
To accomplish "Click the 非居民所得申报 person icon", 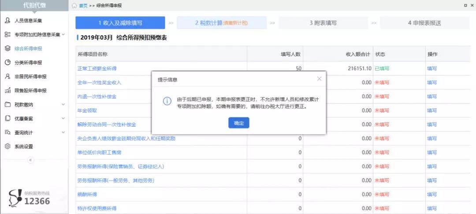I will coord(8,76).
